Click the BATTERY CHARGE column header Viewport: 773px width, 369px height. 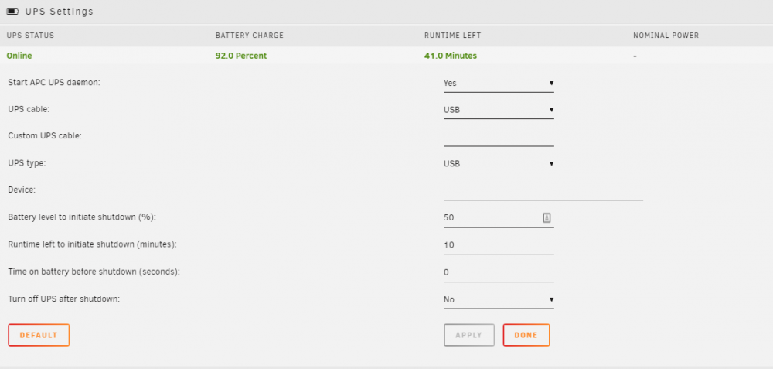250,36
